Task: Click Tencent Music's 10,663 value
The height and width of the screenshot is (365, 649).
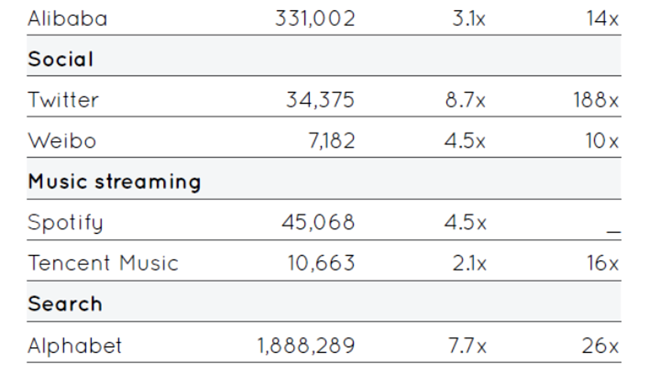Action: pyautogui.click(x=321, y=263)
